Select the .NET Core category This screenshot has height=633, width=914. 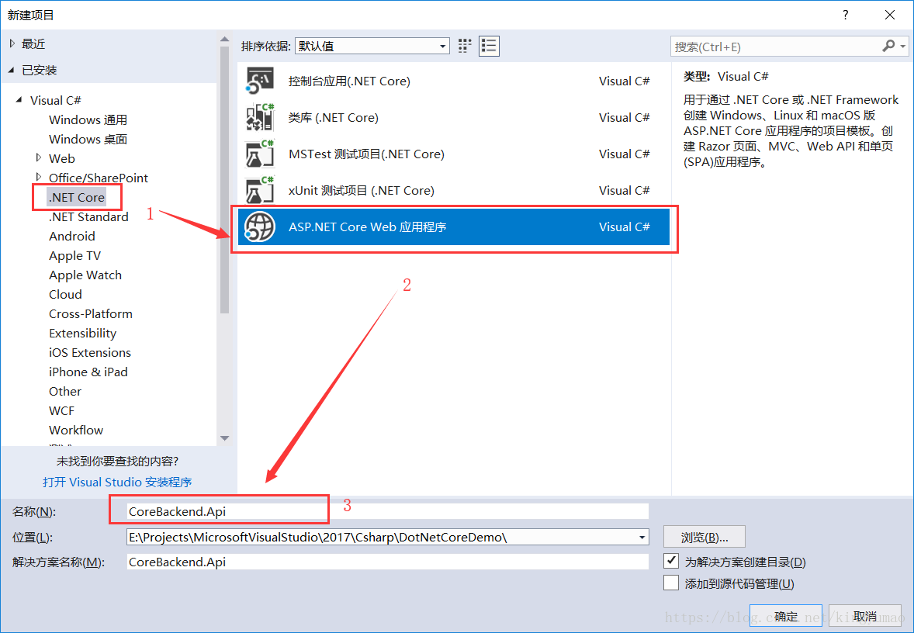(x=77, y=197)
